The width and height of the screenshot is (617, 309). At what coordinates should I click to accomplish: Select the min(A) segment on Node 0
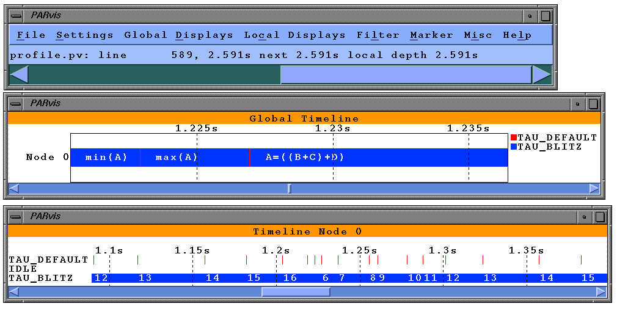[106, 158]
